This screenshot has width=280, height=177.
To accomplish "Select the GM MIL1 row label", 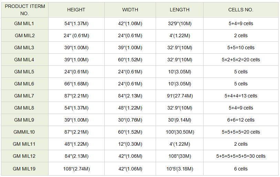I will 24,23.
